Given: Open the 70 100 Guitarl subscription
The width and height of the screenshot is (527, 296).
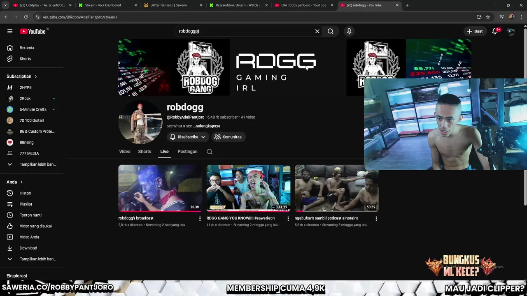Looking at the screenshot, I should pos(32,120).
